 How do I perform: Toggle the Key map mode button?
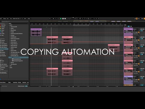click(x=139, y=18)
